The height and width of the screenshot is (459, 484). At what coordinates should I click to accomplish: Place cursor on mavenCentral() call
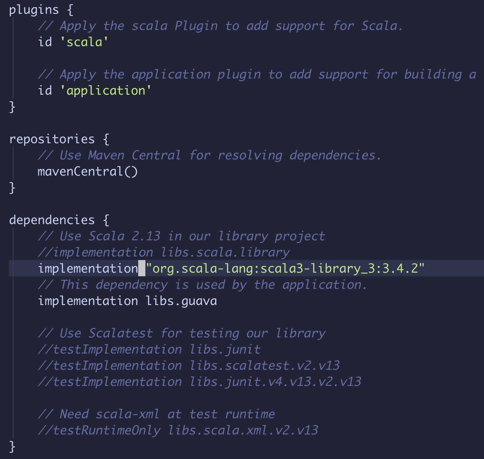click(x=87, y=172)
